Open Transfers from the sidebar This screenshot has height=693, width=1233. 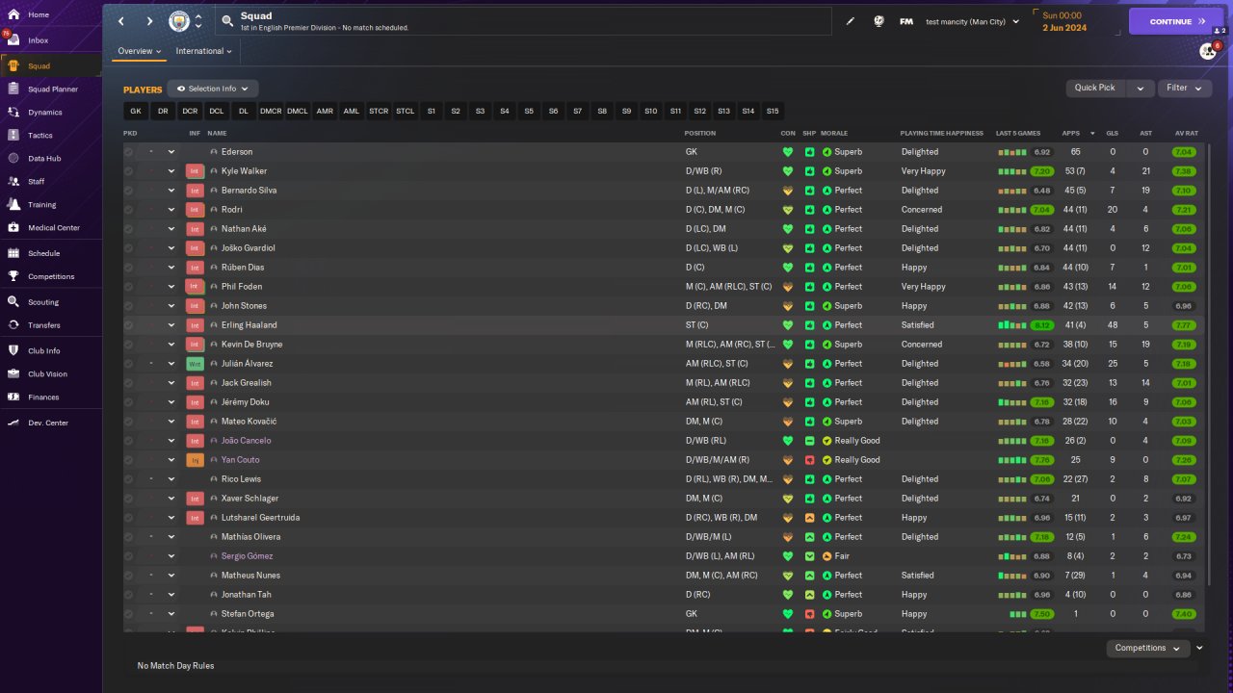(x=44, y=324)
